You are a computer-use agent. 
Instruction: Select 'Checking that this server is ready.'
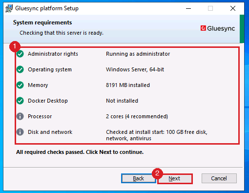point(62,33)
